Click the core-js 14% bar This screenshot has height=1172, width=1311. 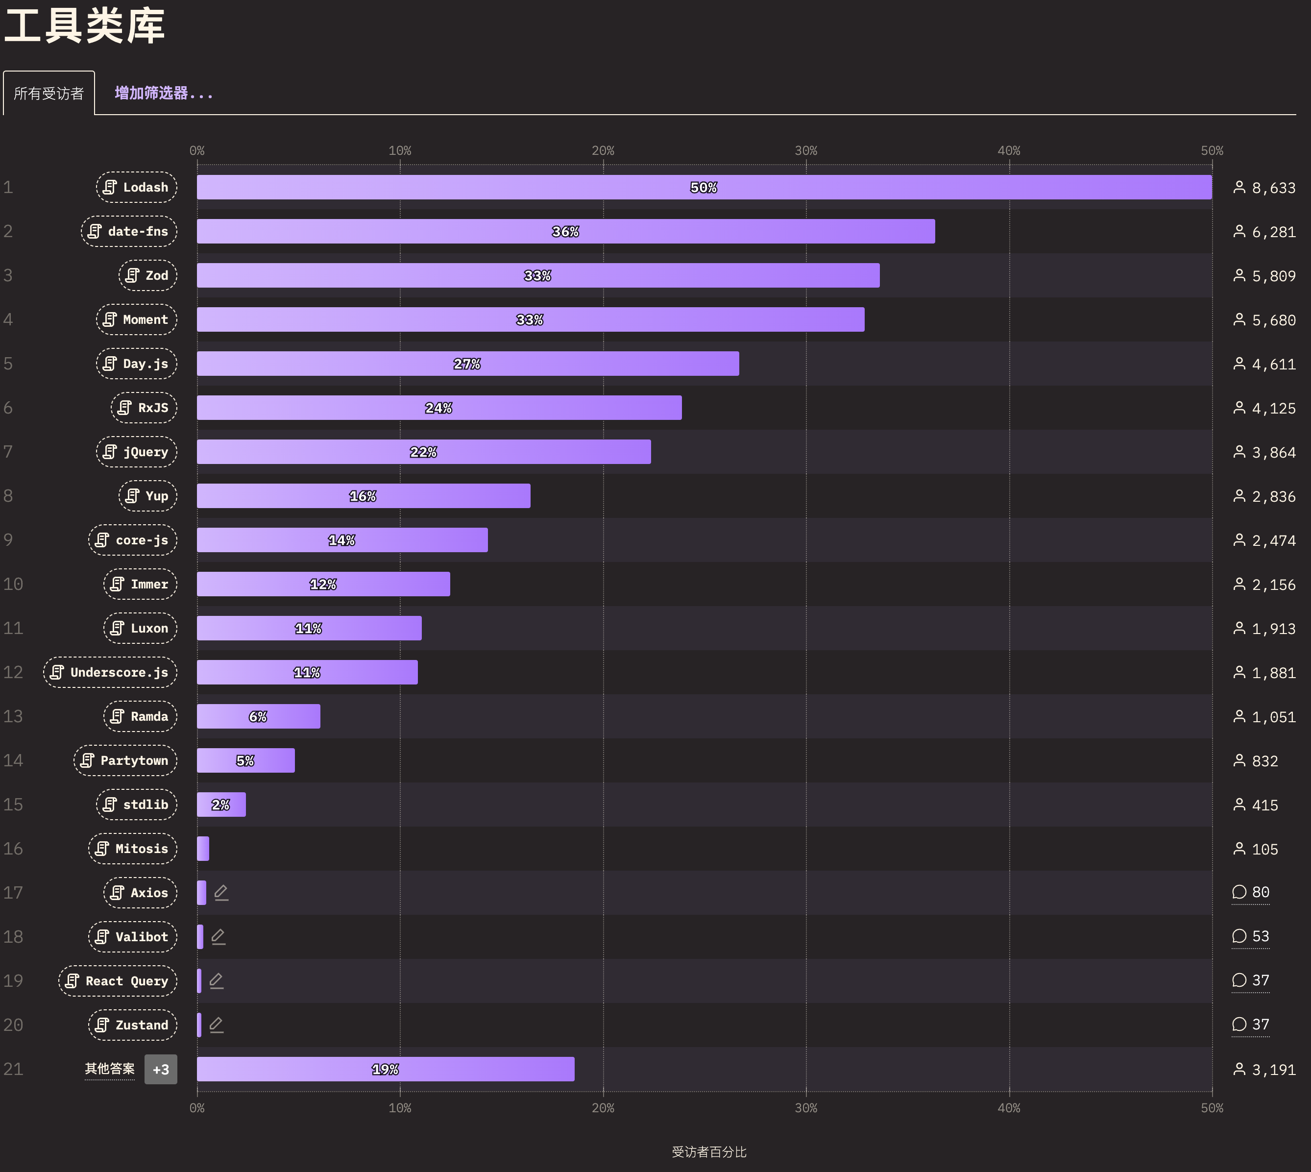tap(342, 540)
